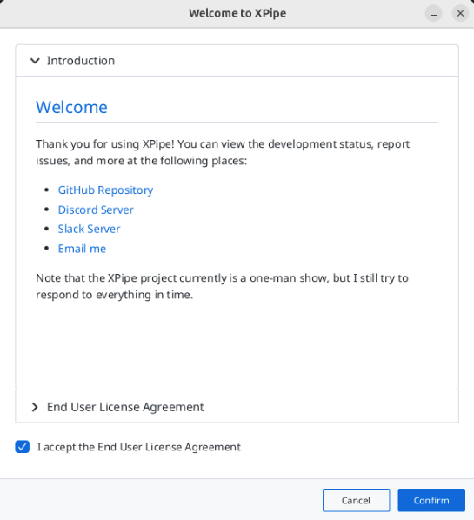
Task: Expand the End User License Agreement section
Action: pyautogui.click(x=237, y=407)
